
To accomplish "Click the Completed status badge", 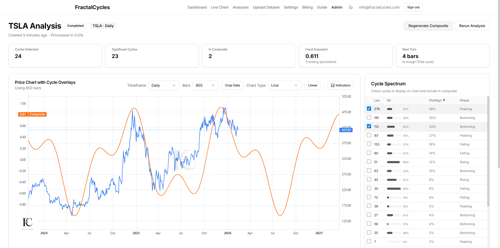I will (75, 26).
